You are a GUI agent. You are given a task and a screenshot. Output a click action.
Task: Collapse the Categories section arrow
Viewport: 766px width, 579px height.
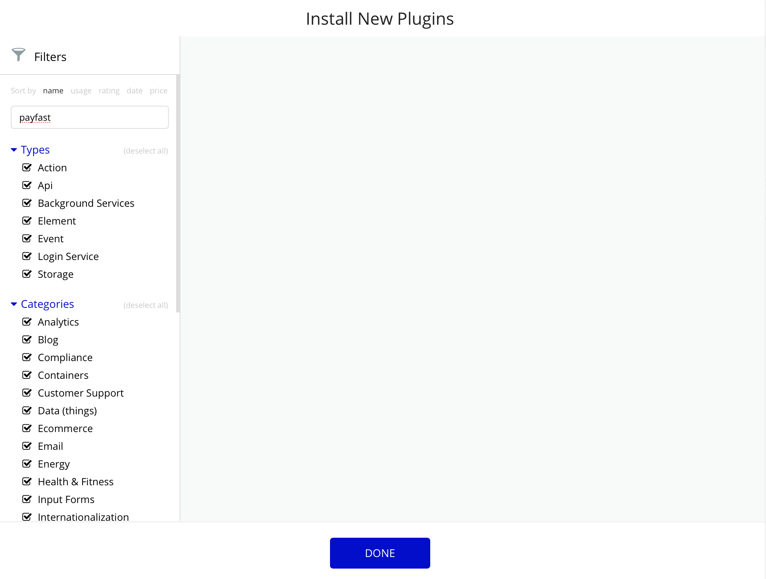[14, 304]
